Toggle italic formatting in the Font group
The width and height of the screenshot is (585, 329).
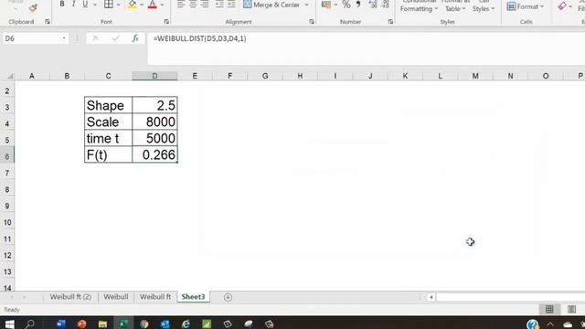[x=73, y=4]
